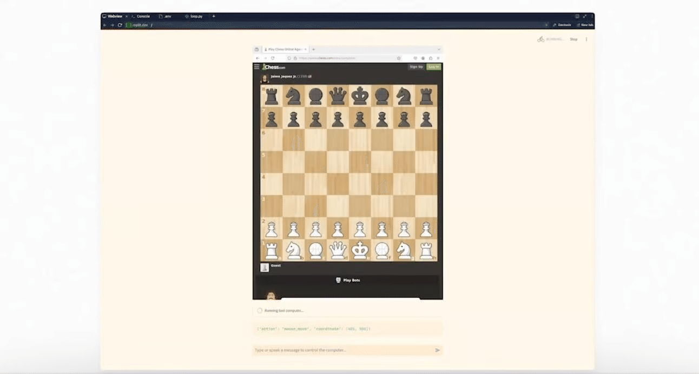699x374 pixels.
Task: Open the inner browser hamburger menu
Action: click(x=438, y=58)
